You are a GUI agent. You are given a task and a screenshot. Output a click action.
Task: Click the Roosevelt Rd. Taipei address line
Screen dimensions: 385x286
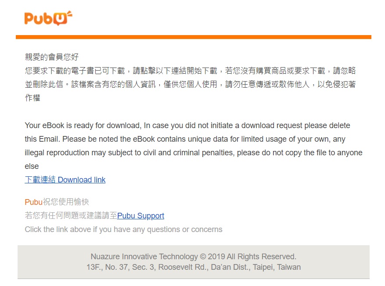coord(194,267)
